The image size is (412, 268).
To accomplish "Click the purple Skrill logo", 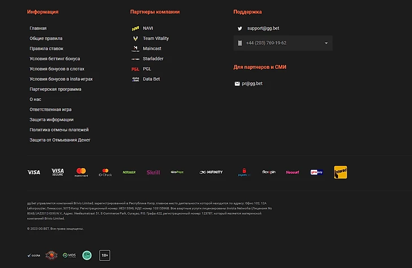I will coord(153,172).
